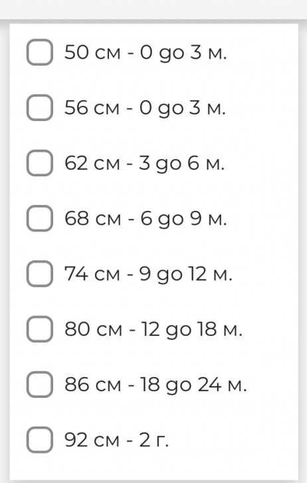Viewport: 307px width, 483px height.
Task: Pick the "80 см" size text
Action: (93, 329)
